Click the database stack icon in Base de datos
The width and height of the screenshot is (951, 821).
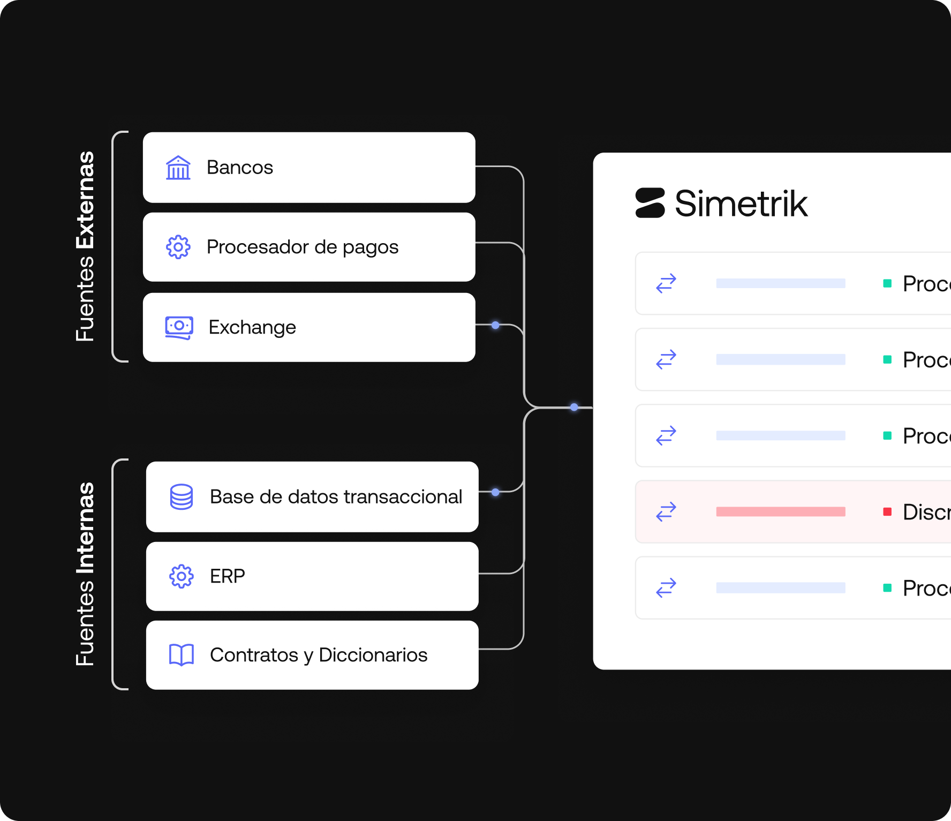click(182, 497)
